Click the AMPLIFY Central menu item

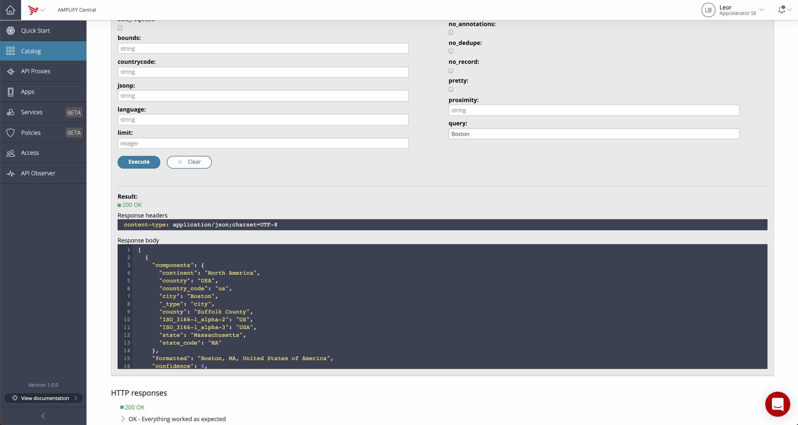(77, 9)
